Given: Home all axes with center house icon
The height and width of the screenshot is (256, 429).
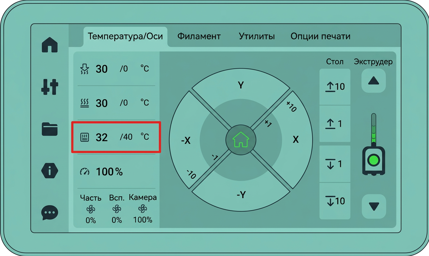Looking at the screenshot, I should [241, 140].
